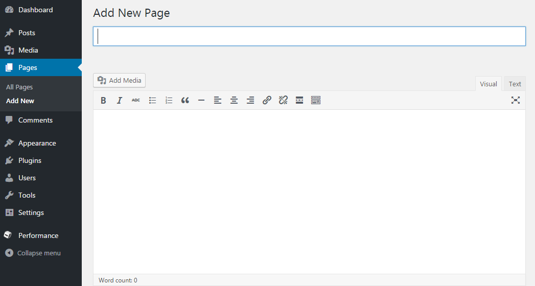Open the Users menu

[41, 178]
